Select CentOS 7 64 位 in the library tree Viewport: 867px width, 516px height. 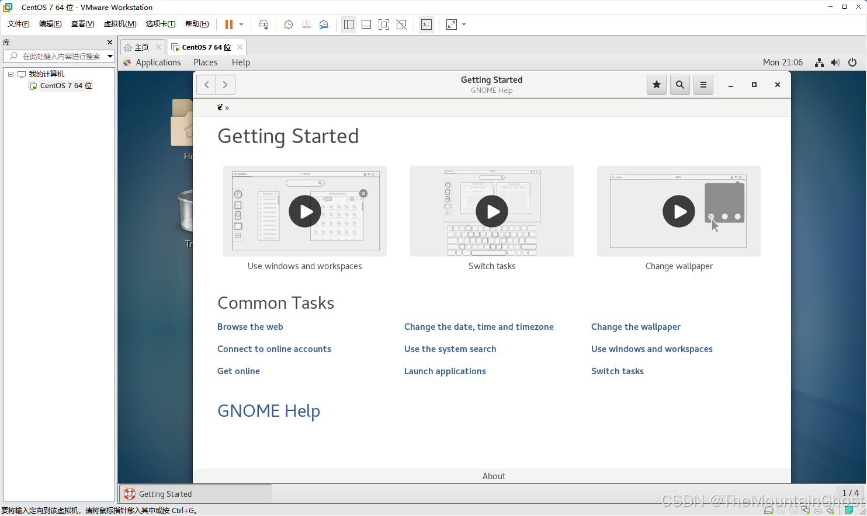tap(65, 86)
